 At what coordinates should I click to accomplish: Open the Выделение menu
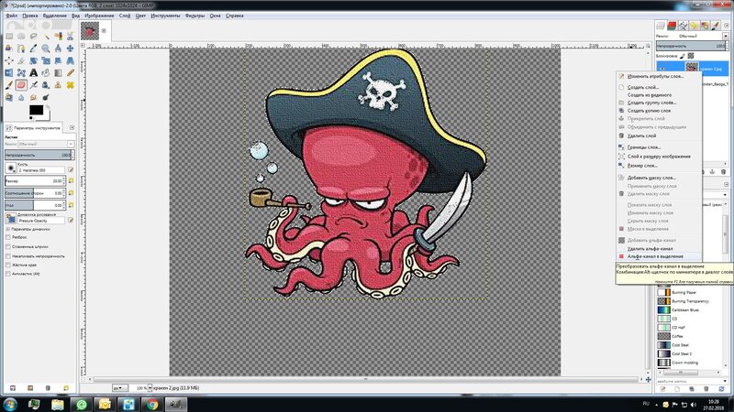tap(55, 16)
